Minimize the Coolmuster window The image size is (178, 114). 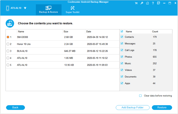coord(164,3)
